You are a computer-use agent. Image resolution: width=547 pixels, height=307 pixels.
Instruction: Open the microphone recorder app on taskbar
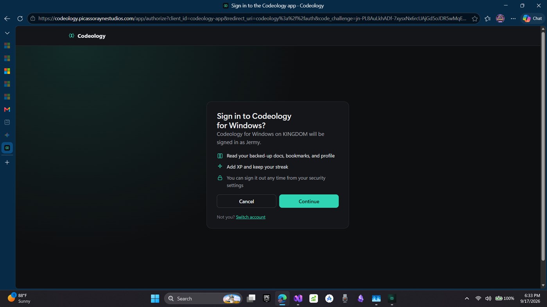(x=345, y=298)
